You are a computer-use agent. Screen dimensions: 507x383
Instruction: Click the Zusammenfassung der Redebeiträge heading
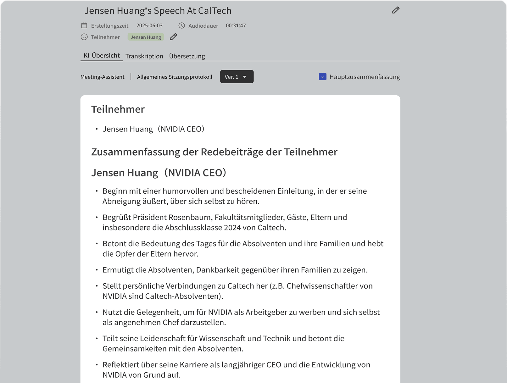[x=214, y=152]
